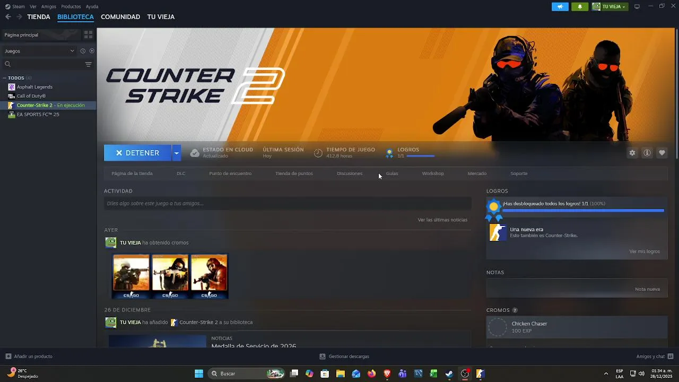Sort library by recent activity clock icon
Screen dimensions: 679x382
pos(83,51)
